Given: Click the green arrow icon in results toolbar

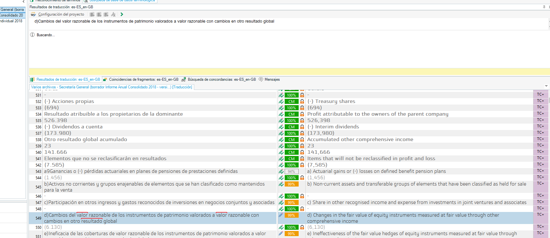Looking at the screenshot, I should (122, 14).
